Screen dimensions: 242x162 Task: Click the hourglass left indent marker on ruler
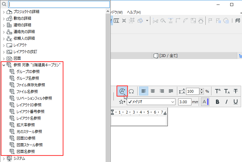pos(112,112)
